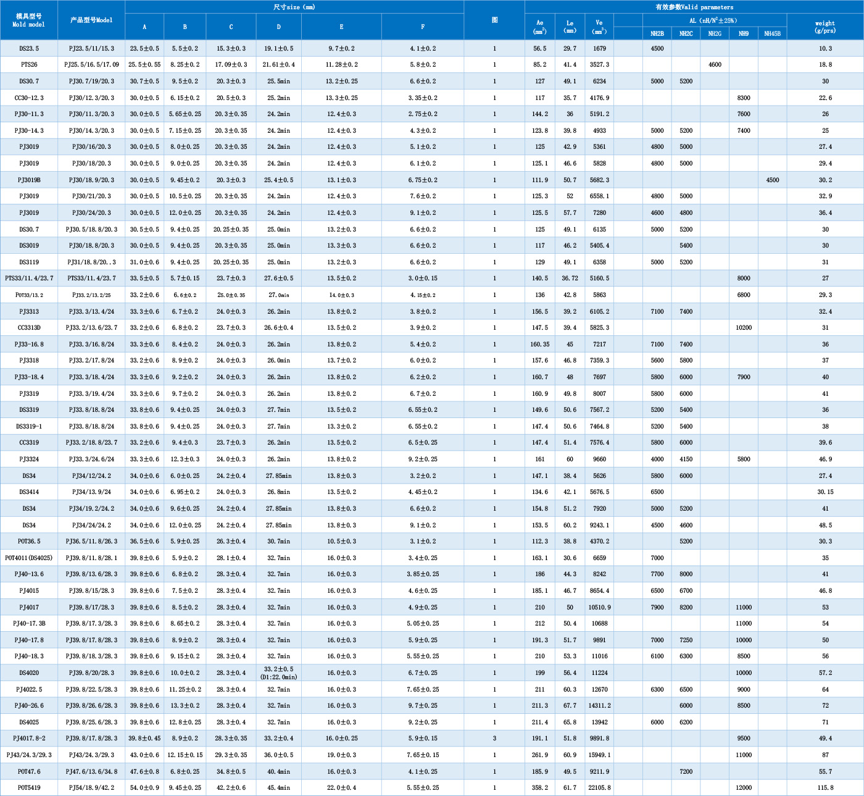Click the 4600 value under NH2G
This screenshot has height=796, width=864.
click(715, 65)
